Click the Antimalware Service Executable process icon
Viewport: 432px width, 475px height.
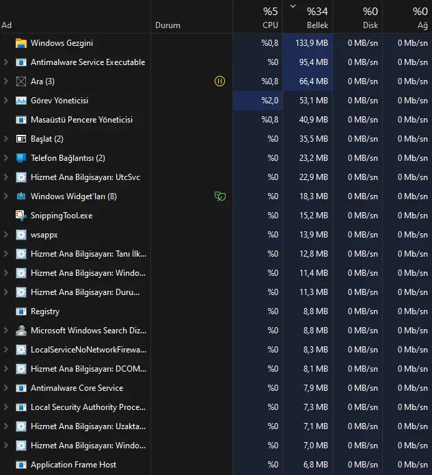(21, 62)
